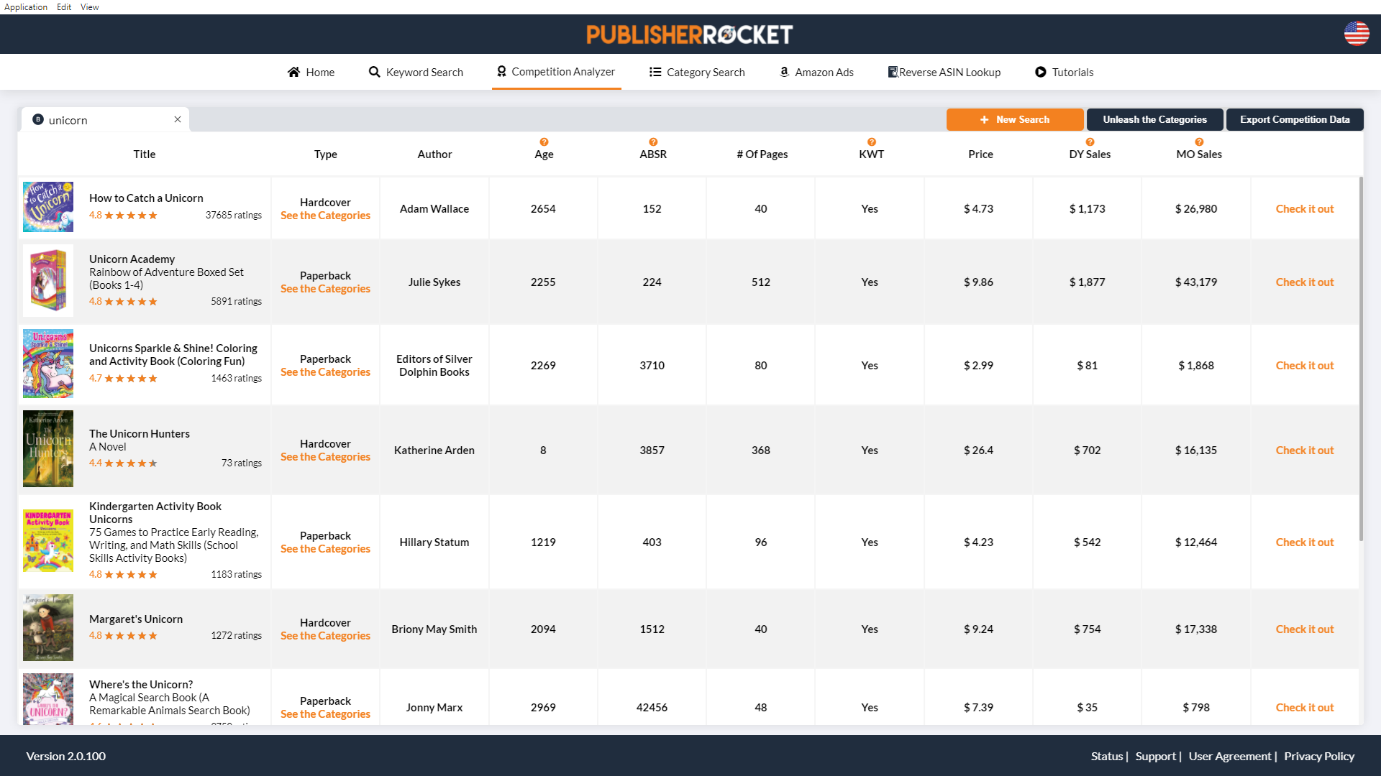The width and height of the screenshot is (1381, 776).
Task: Click the KWT column help icon
Action: [871, 142]
